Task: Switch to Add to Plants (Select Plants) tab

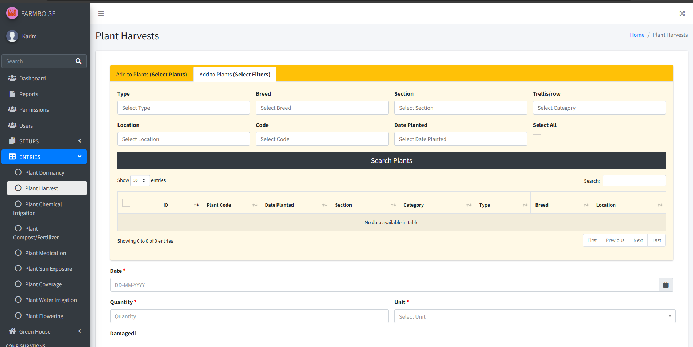Action: [151, 75]
